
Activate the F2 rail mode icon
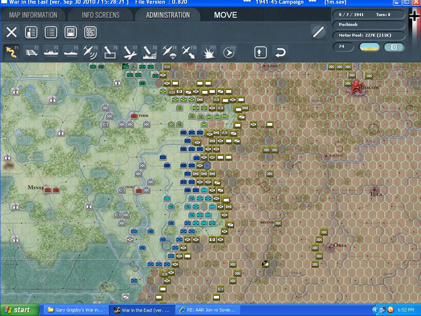(32, 52)
